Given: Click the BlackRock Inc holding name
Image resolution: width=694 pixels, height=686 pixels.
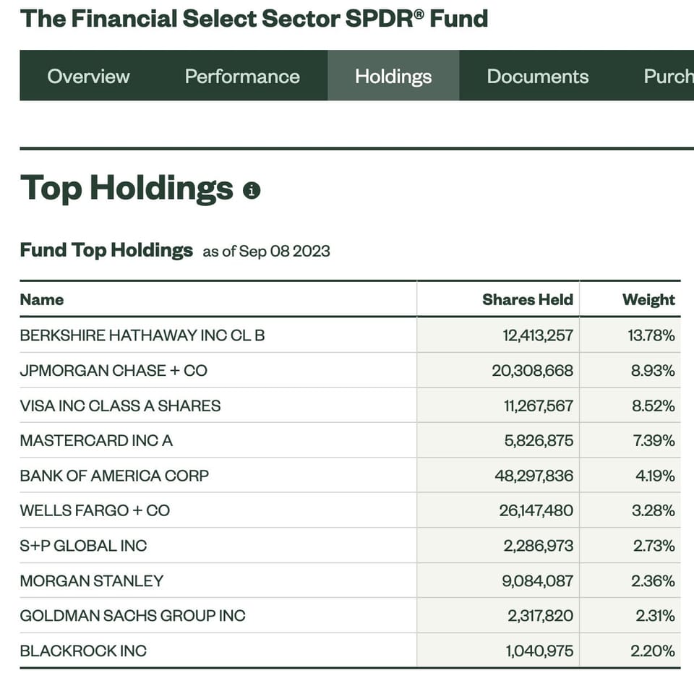Looking at the screenshot, I should coord(83,651).
